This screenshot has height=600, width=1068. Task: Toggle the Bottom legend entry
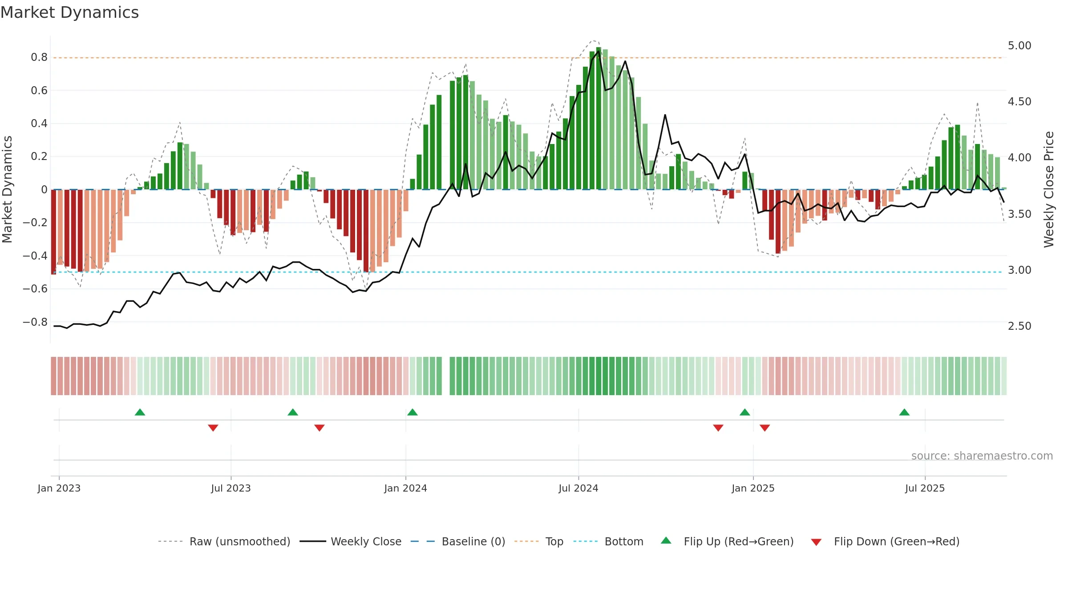coord(608,541)
